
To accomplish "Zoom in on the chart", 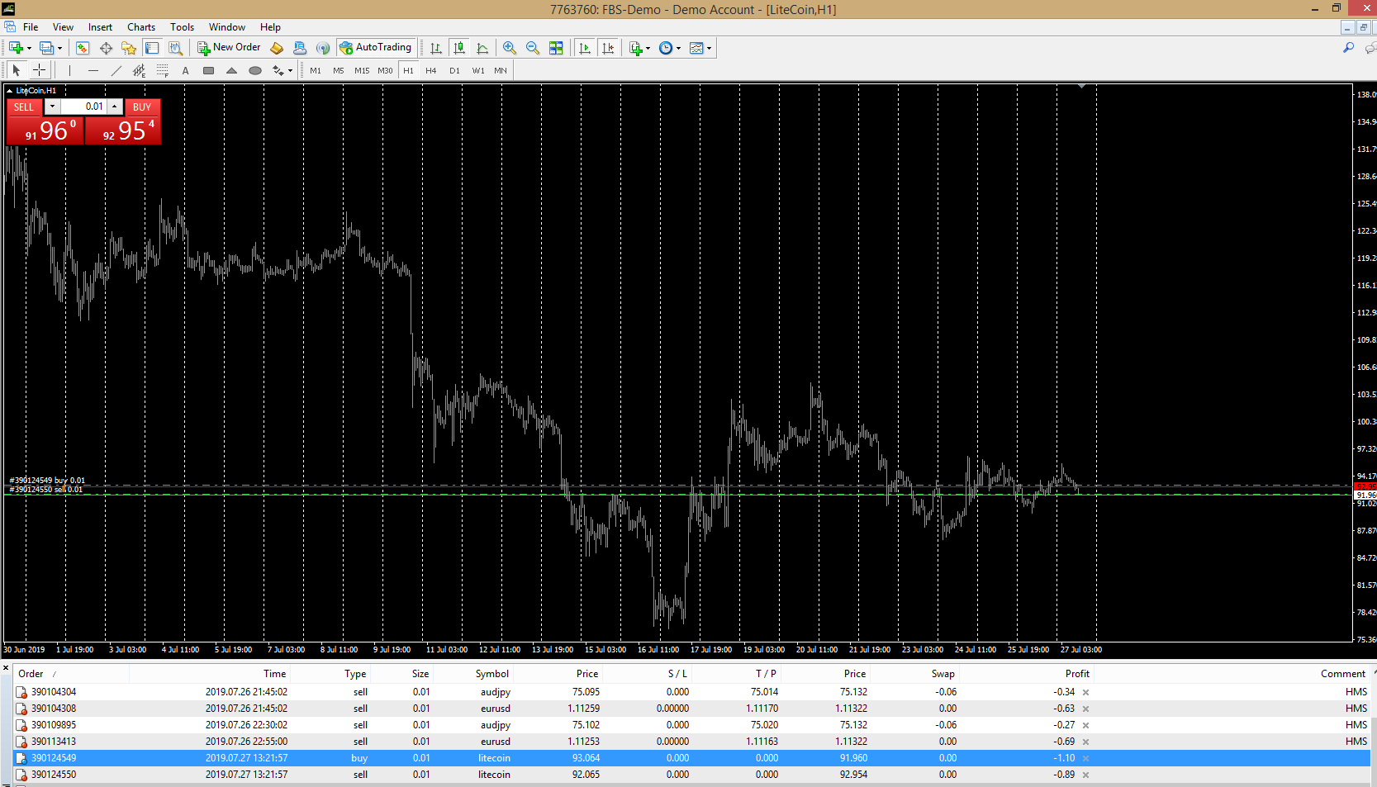I will pyautogui.click(x=509, y=48).
